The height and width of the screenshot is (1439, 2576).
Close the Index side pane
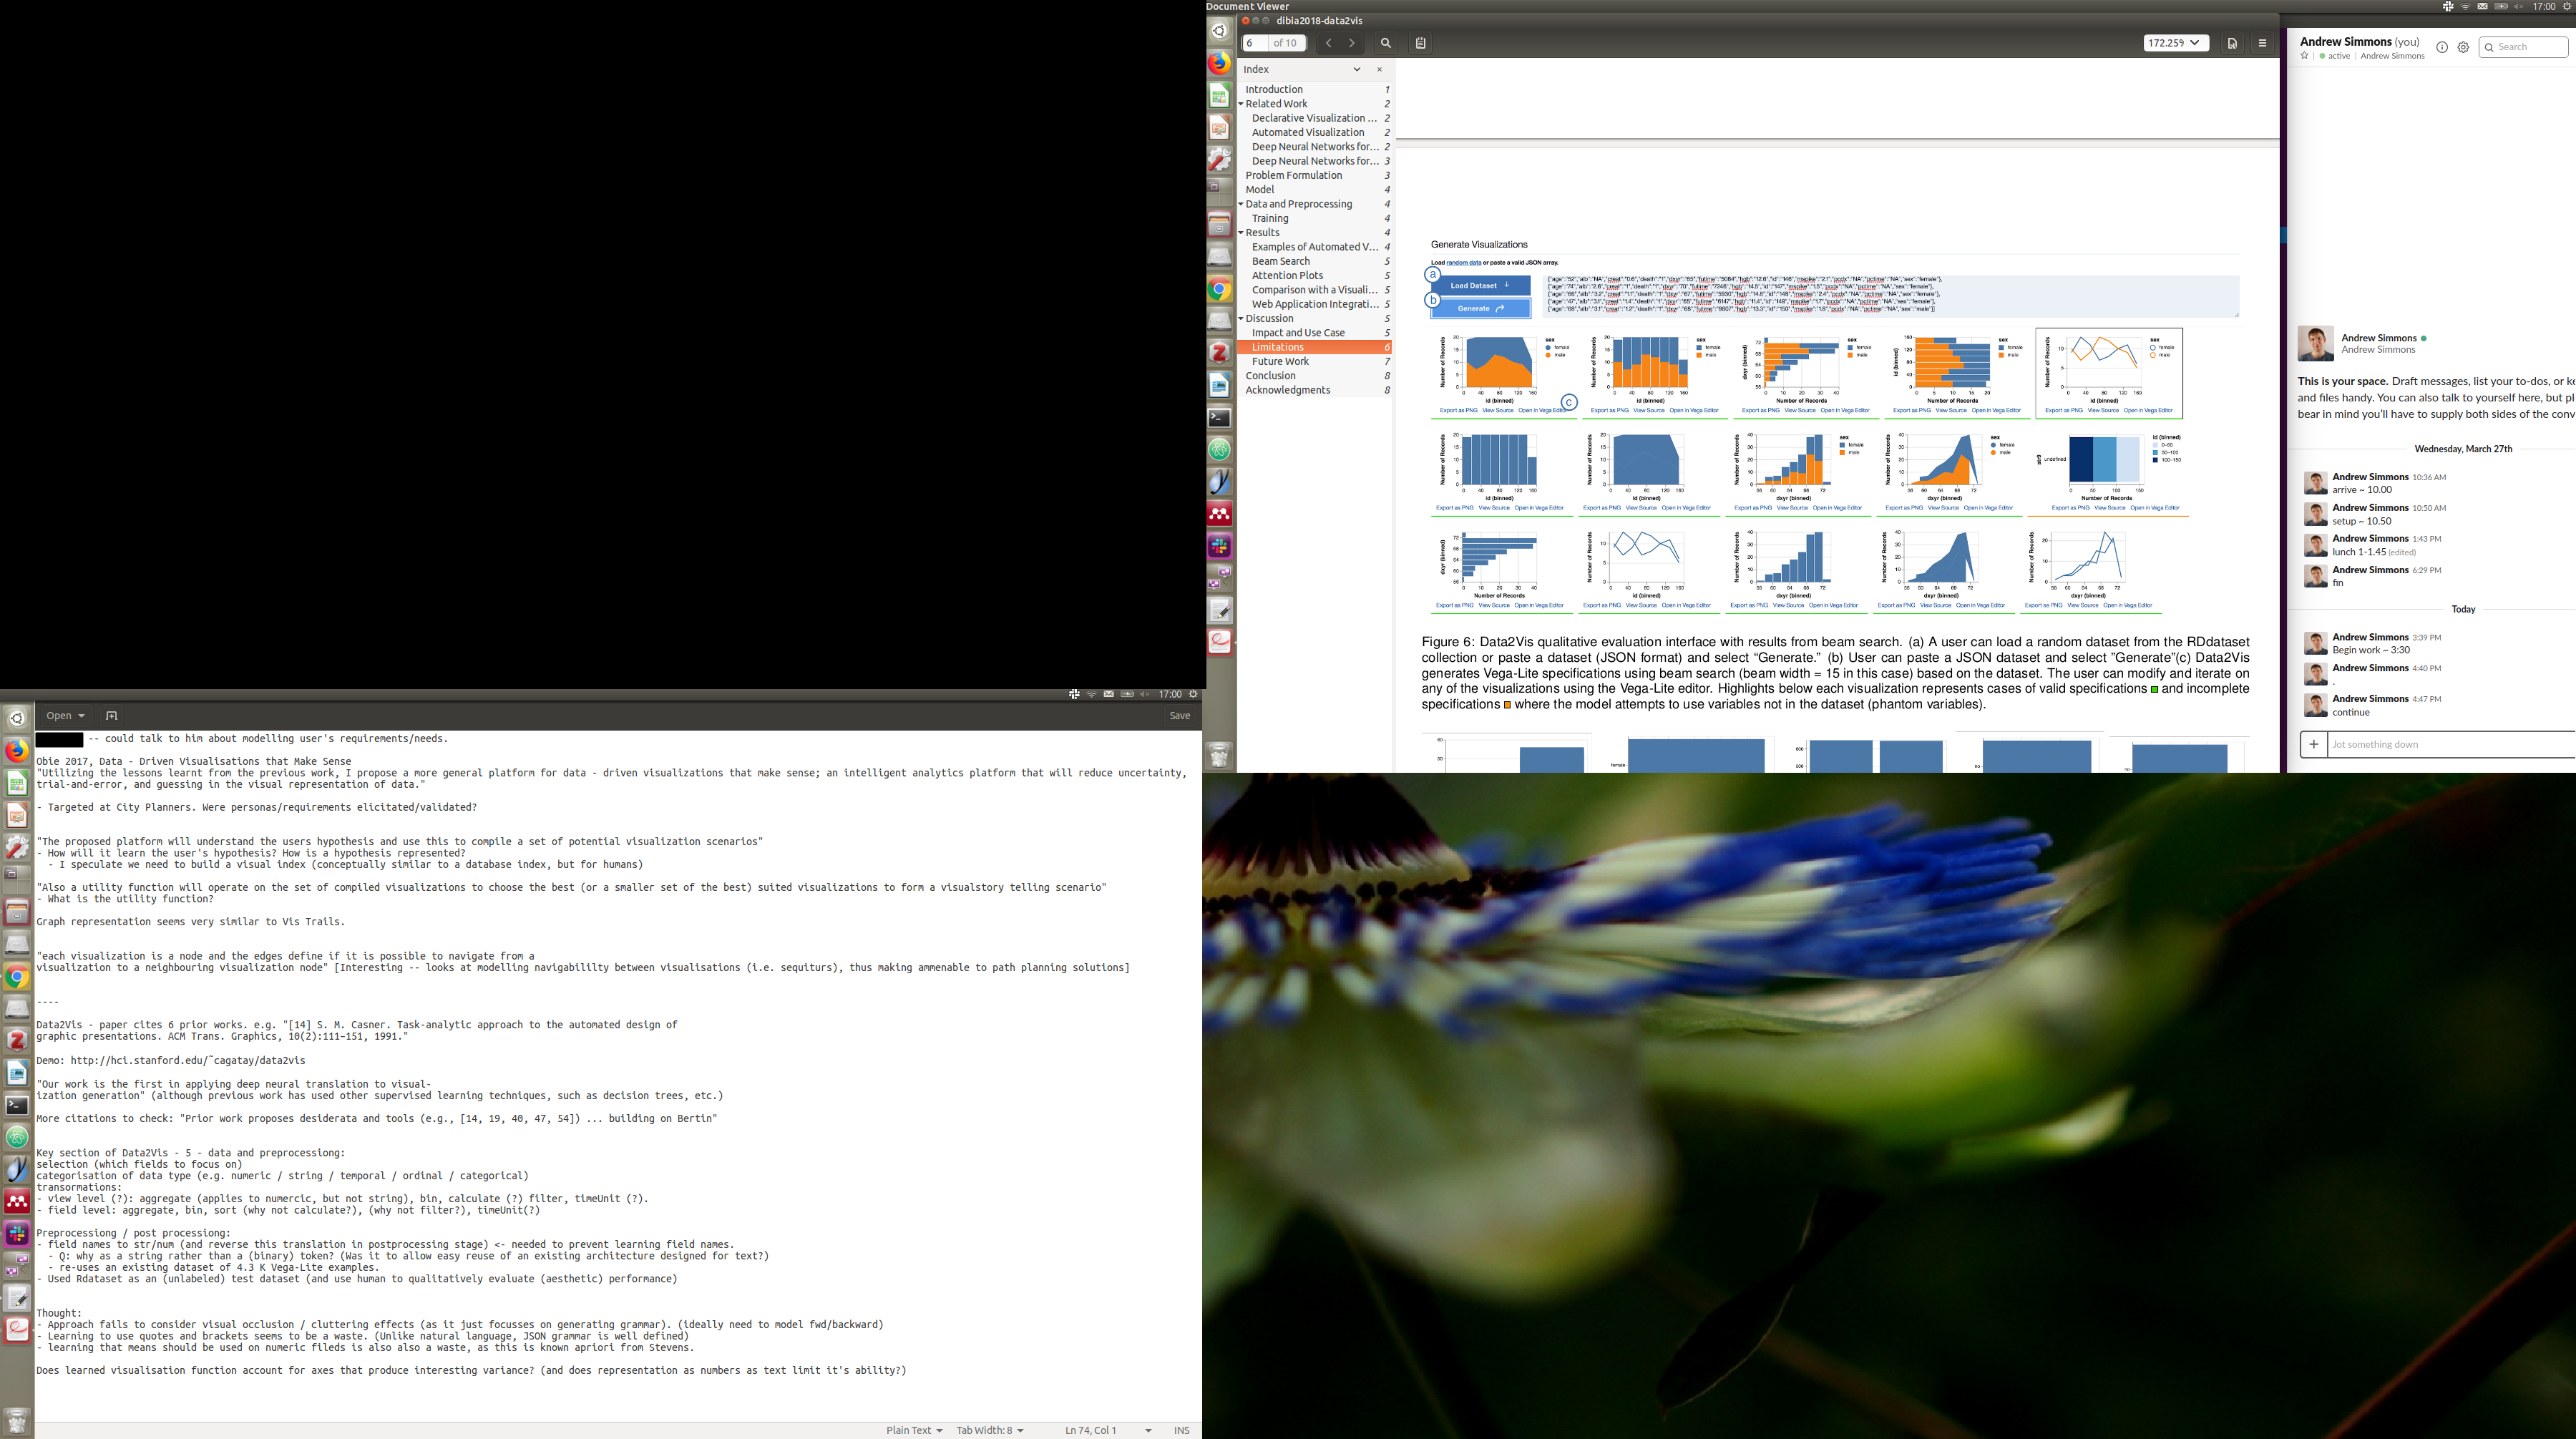[1379, 70]
